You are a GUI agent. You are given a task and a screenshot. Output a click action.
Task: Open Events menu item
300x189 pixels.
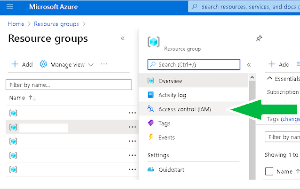click(193, 137)
